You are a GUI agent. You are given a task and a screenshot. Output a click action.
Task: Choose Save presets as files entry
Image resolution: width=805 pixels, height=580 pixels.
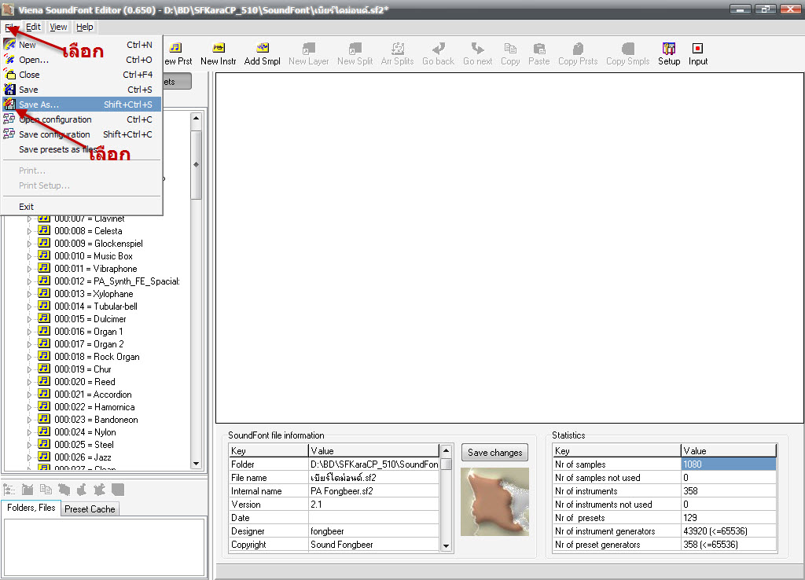82,149
